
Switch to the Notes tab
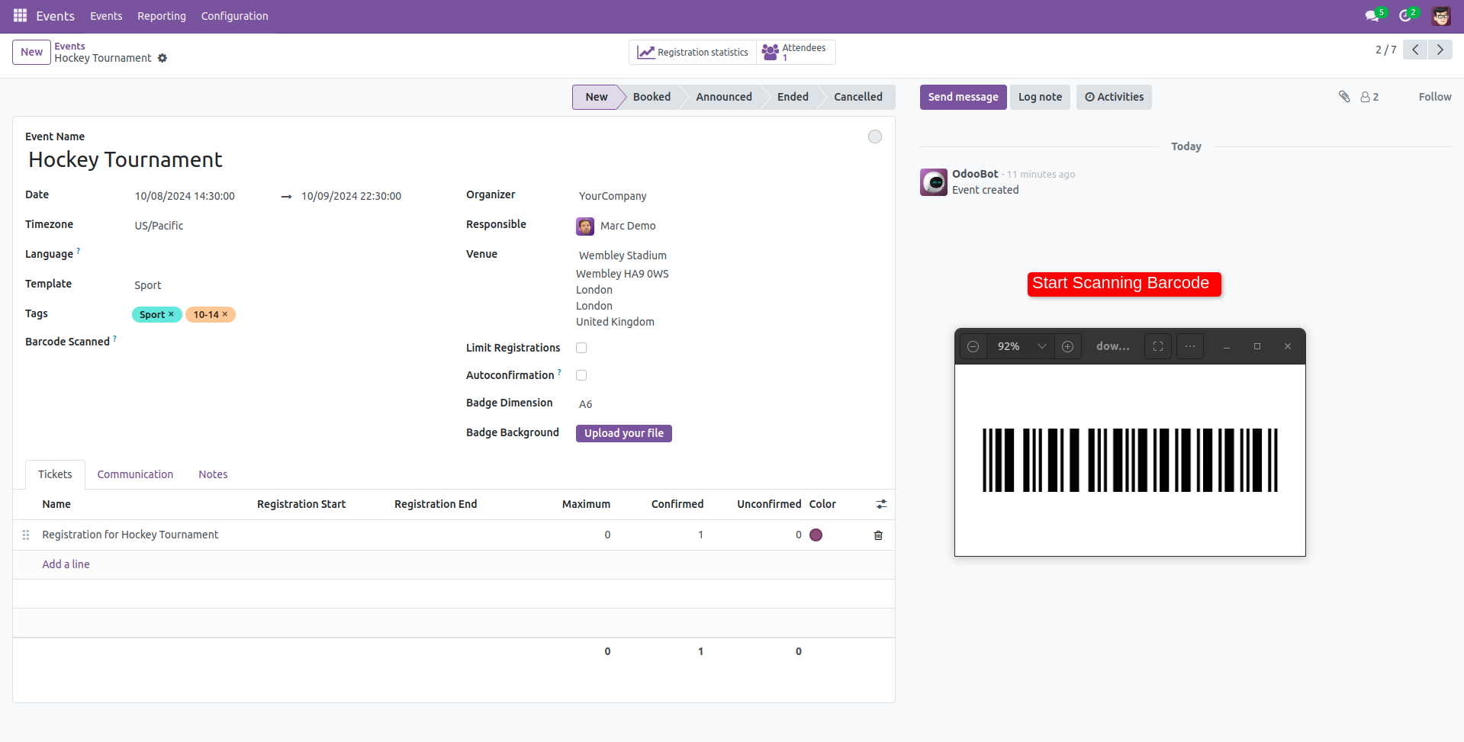213,474
